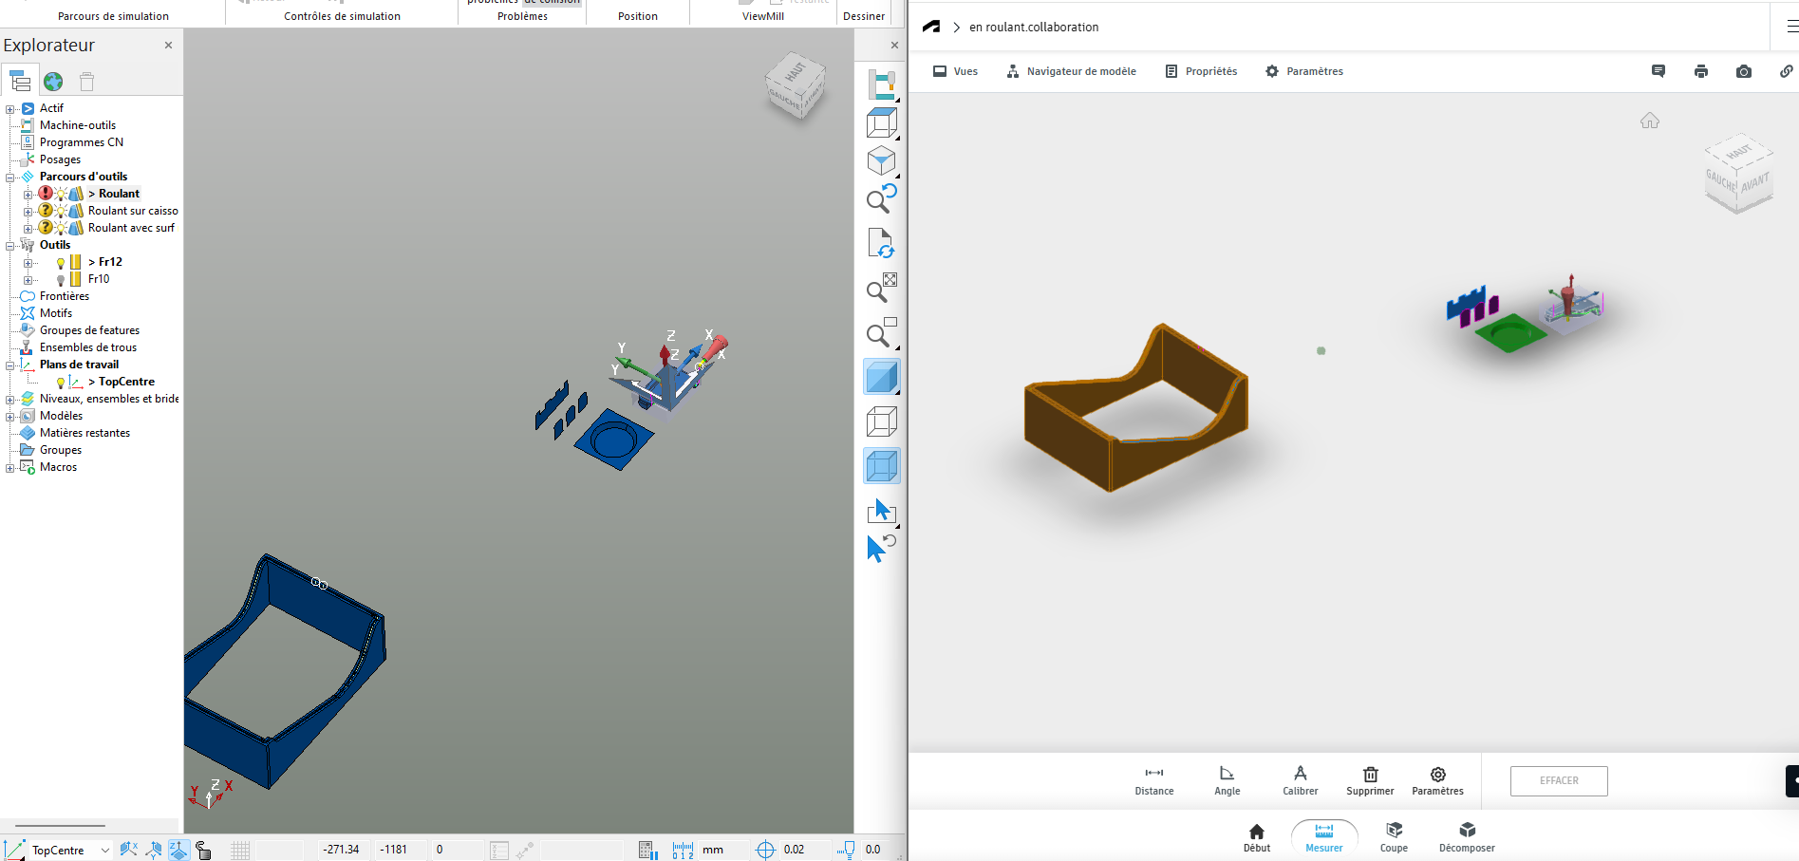Viewport: 1799px width, 861px height.
Task: Click the Distance measure tool
Action: click(x=1153, y=780)
